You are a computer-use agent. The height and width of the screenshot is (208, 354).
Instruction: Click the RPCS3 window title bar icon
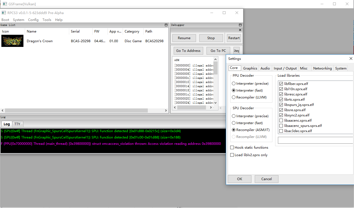coord(4,13)
